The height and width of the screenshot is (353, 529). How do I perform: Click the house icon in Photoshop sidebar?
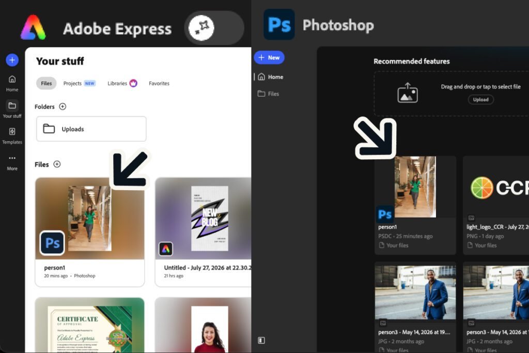(261, 76)
